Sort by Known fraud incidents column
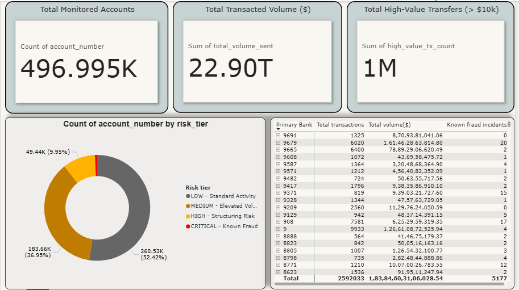 (x=476, y=124)
